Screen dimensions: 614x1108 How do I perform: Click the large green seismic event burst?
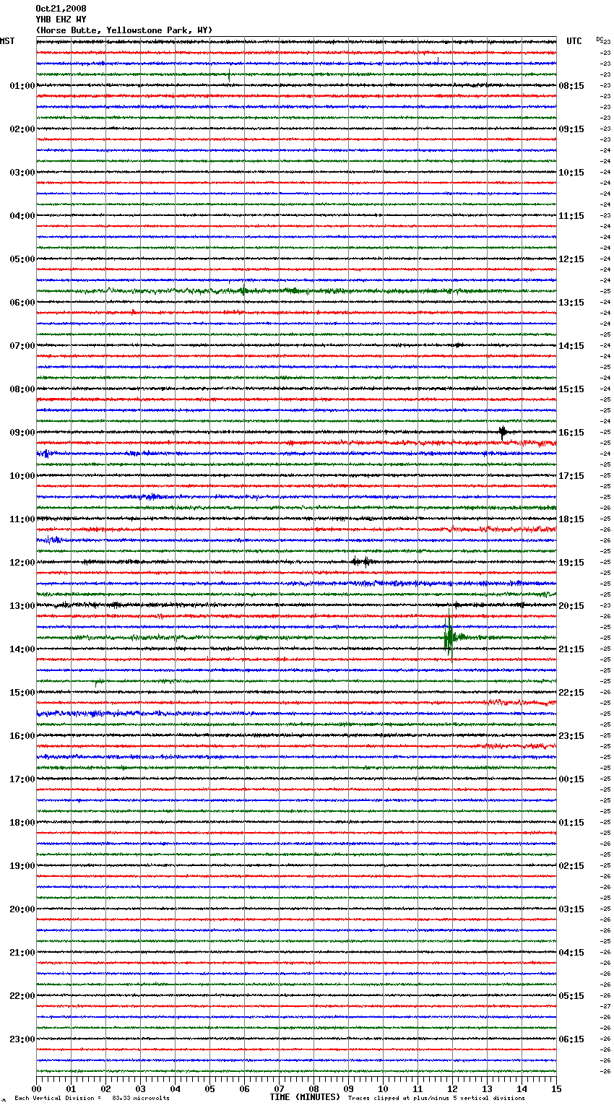pyautogui.click(x=449, y=636)
